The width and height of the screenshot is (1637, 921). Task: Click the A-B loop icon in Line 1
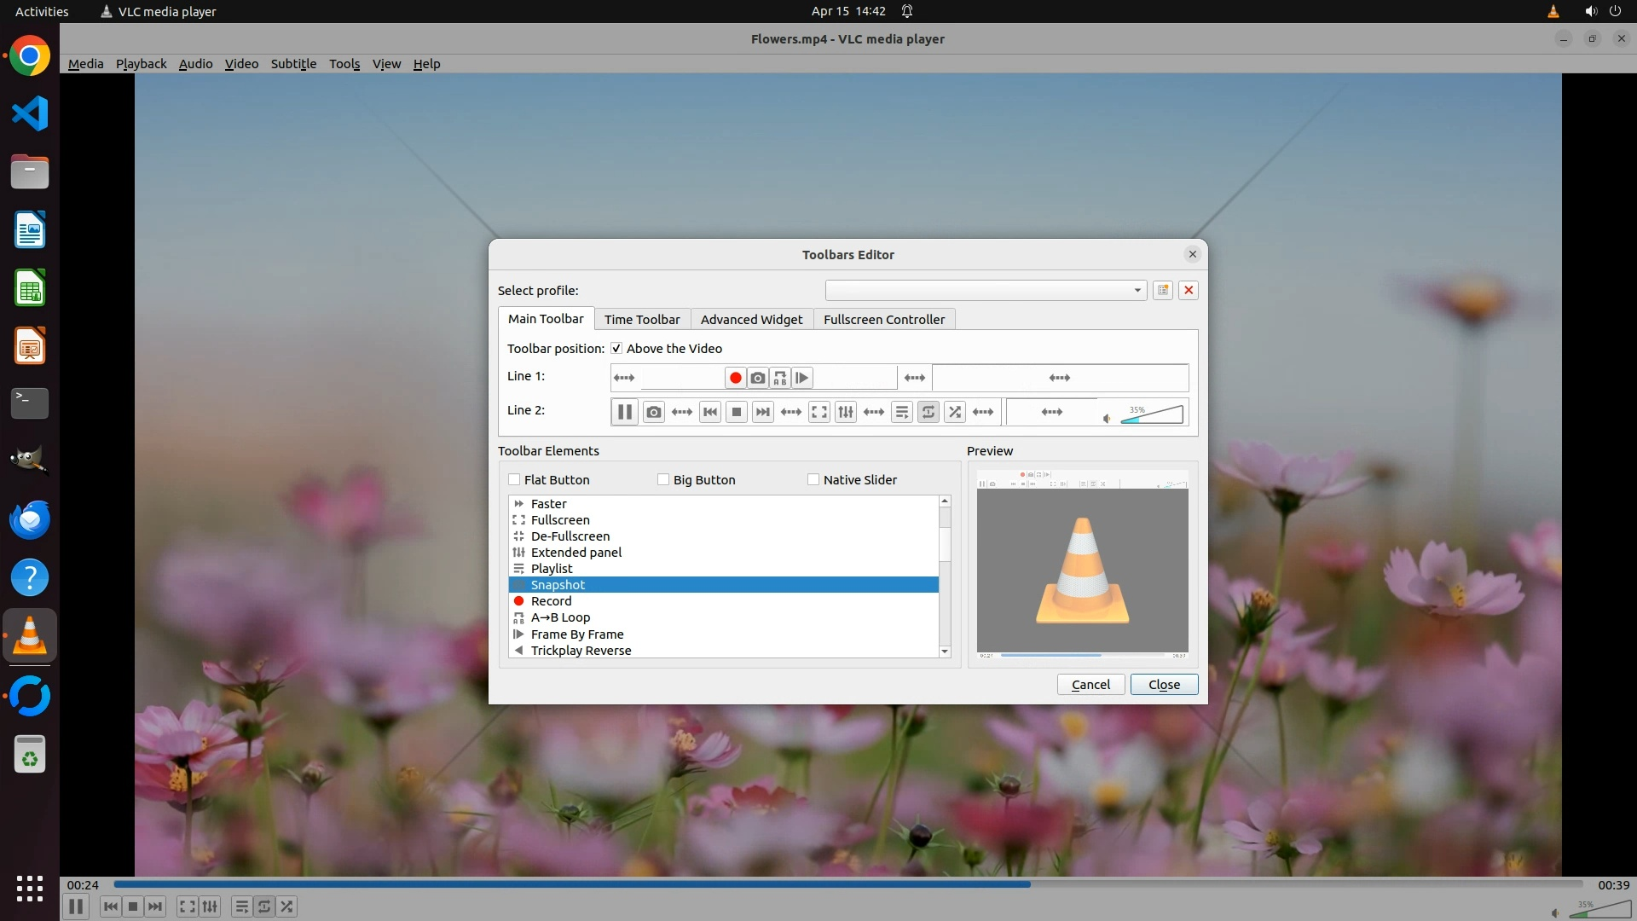780,378
